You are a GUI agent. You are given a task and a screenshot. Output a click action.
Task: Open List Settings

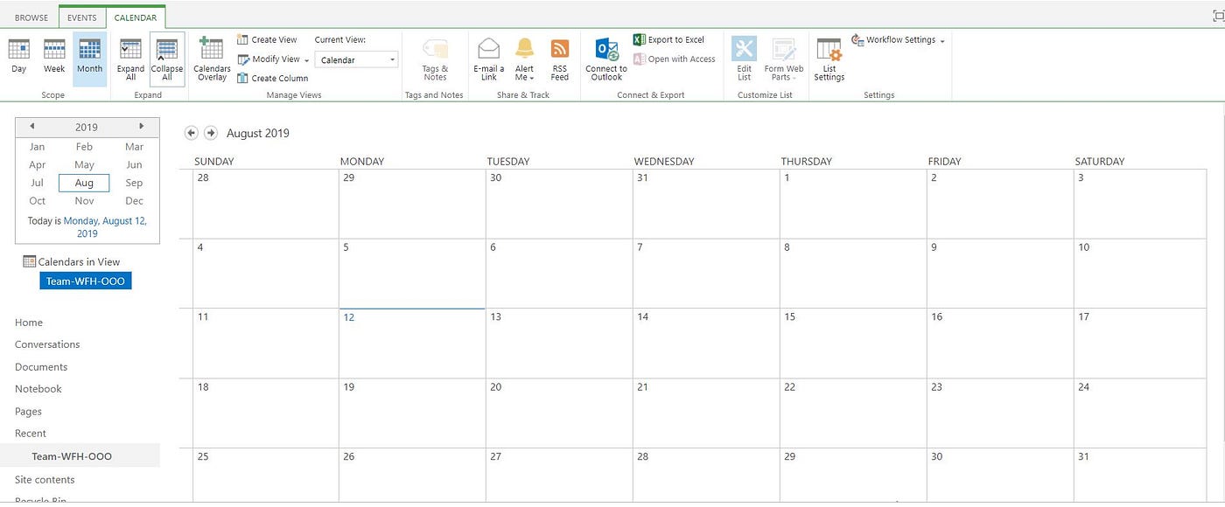[x=829, y=57]
